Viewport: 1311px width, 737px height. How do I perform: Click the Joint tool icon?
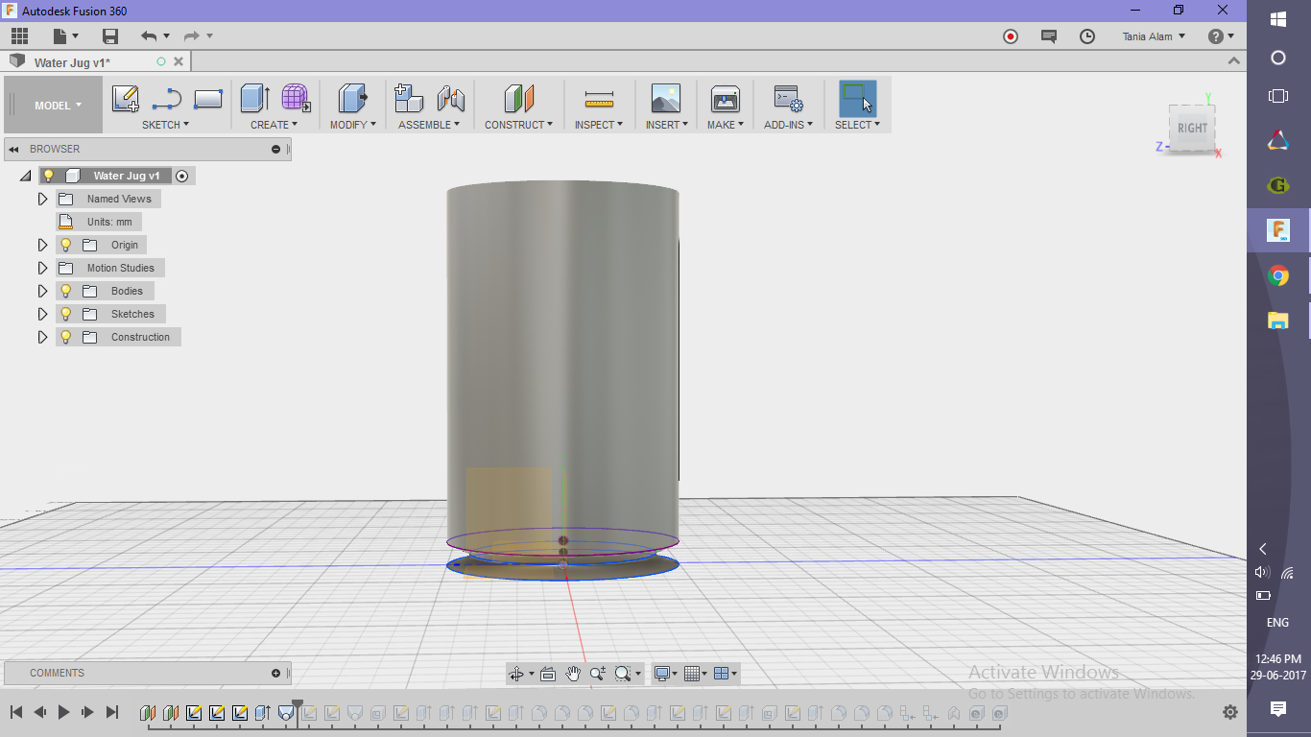tap(451, 98)
